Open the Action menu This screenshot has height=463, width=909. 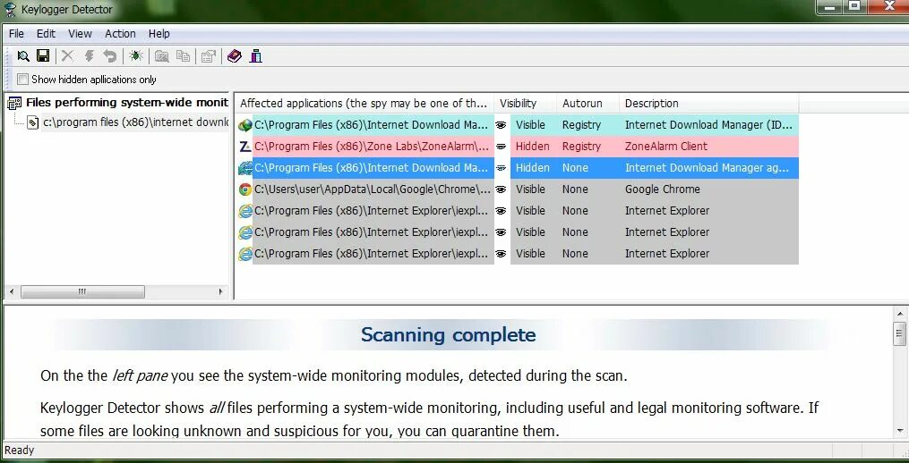click(120, 34)
